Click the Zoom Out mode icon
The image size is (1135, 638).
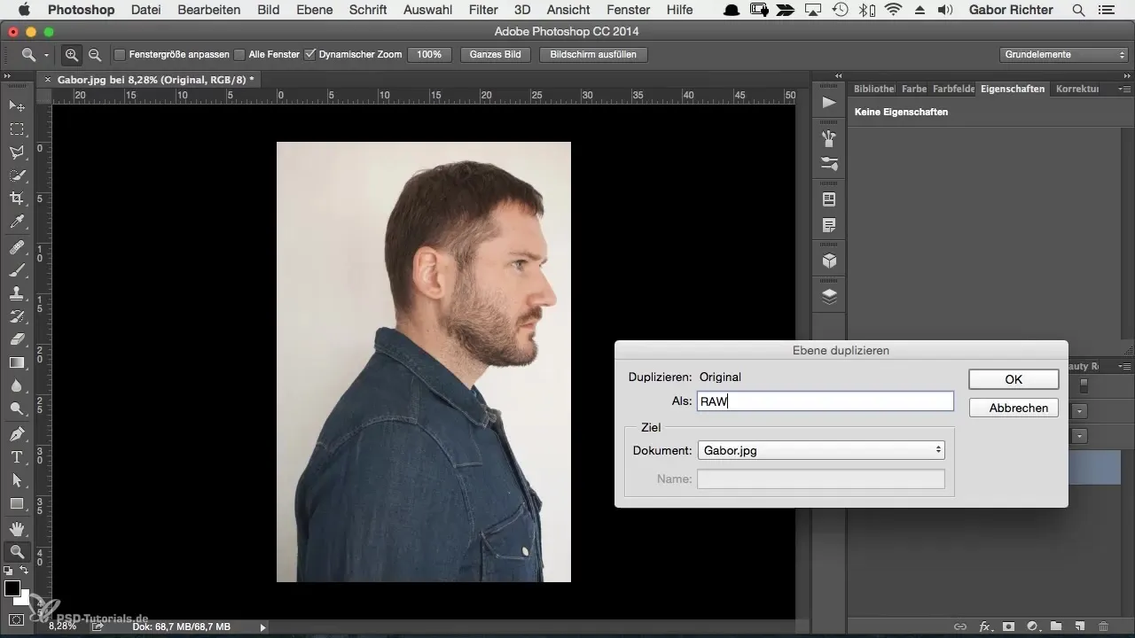pyautogui.click(x=94, y=55)
